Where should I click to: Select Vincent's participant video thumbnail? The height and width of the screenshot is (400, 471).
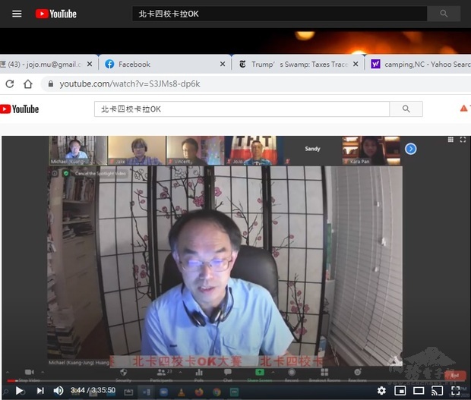195,150
